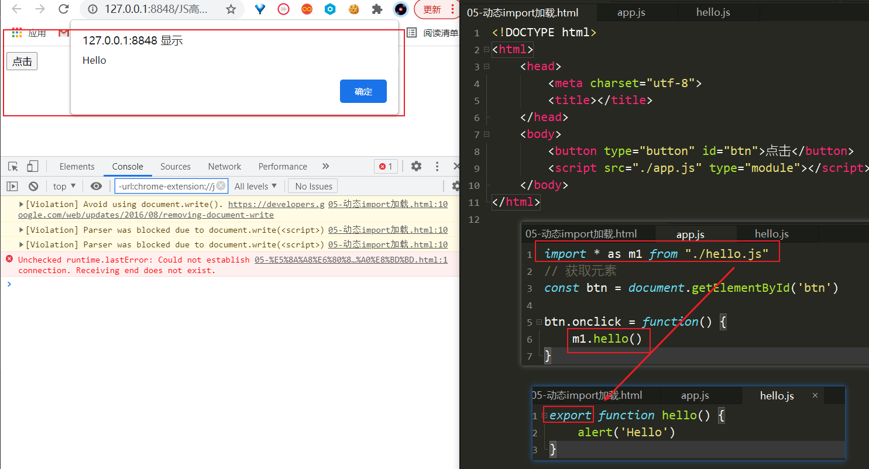Viewport: 869px width, 469px height.
Task: Open DevTools settings gear
Action: pyautogui.click(x=416, y=166)
